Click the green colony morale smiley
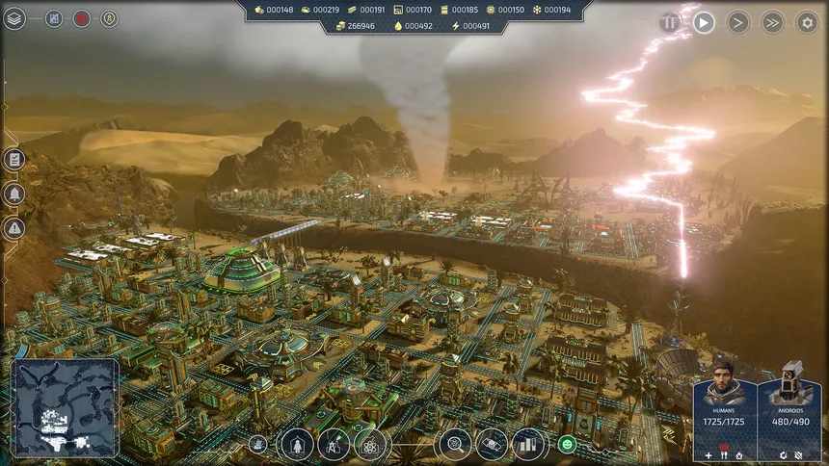This screenshot has height=466, width=829. (567, 445)
